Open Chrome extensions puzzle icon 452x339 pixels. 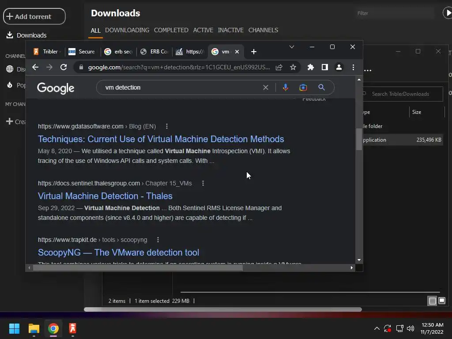coord(310,67)
